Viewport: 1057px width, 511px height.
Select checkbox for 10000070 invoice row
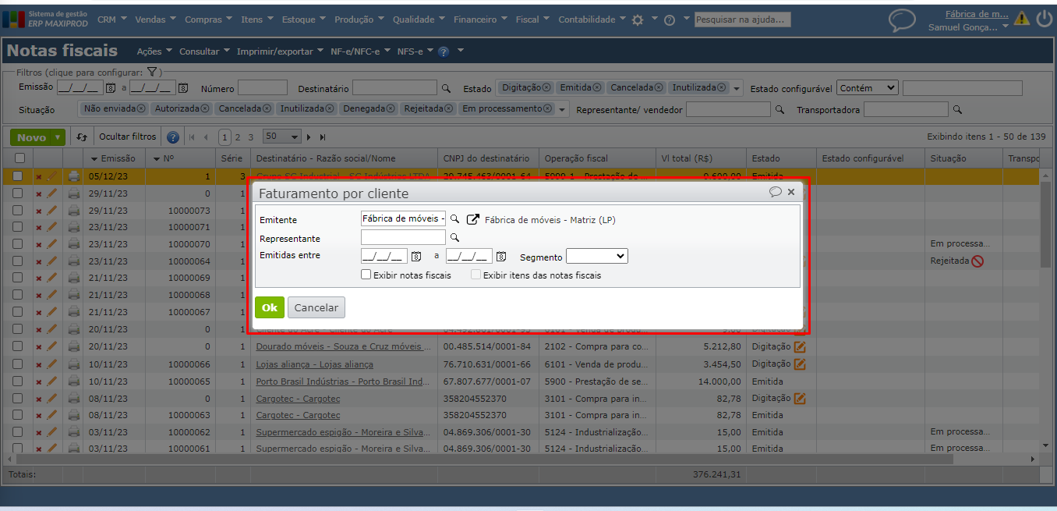pos(18,244)
